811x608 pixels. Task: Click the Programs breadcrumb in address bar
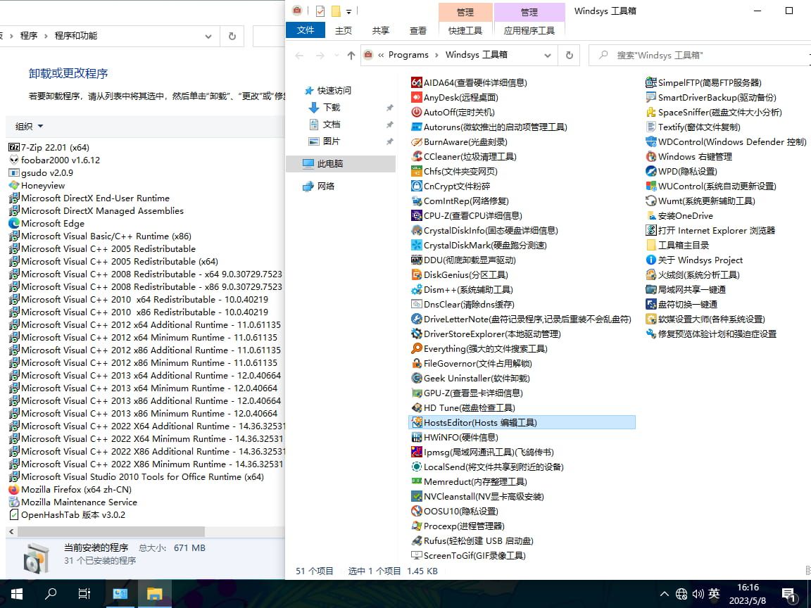[x=408, y=55]
